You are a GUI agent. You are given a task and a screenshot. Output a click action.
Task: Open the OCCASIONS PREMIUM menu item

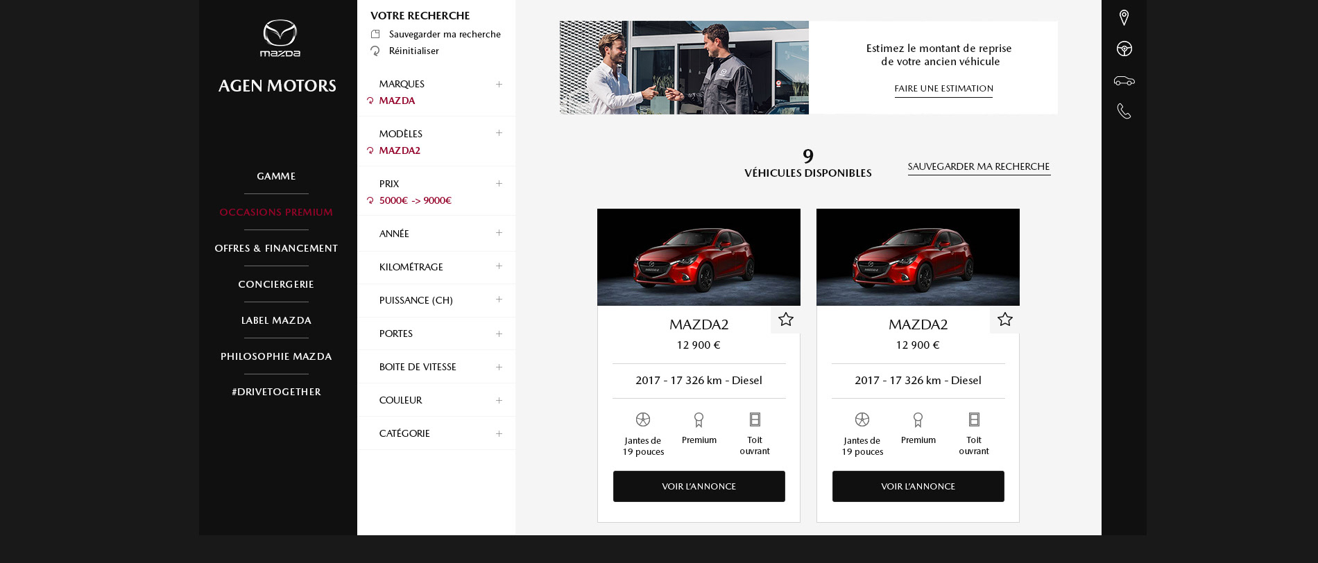tap(276, 212)
